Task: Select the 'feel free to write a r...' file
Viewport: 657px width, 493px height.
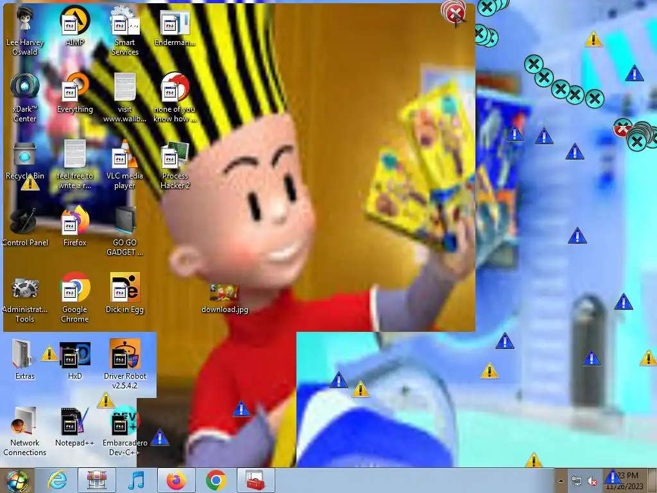Action: tap(74, 164)
